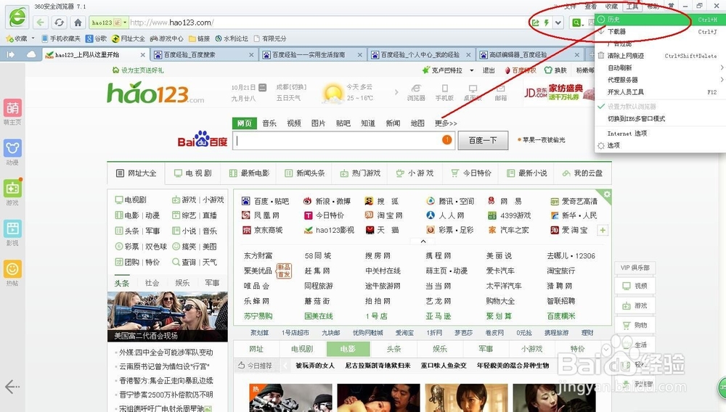Click the cloud icon beside tab bar
The width and height of the screenshot is (726, 412).
click(x=31, y=54)
